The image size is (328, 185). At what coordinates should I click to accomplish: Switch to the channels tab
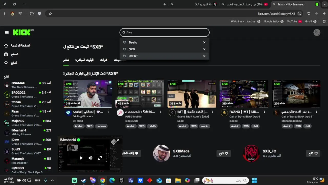click(104, 60)
